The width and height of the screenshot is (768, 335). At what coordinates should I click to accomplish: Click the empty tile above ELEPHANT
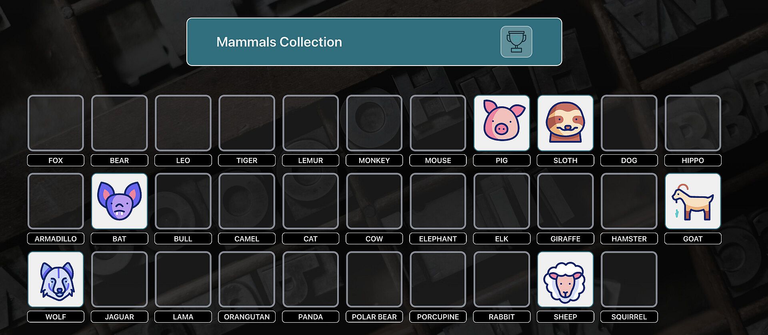tap(438, 201)
